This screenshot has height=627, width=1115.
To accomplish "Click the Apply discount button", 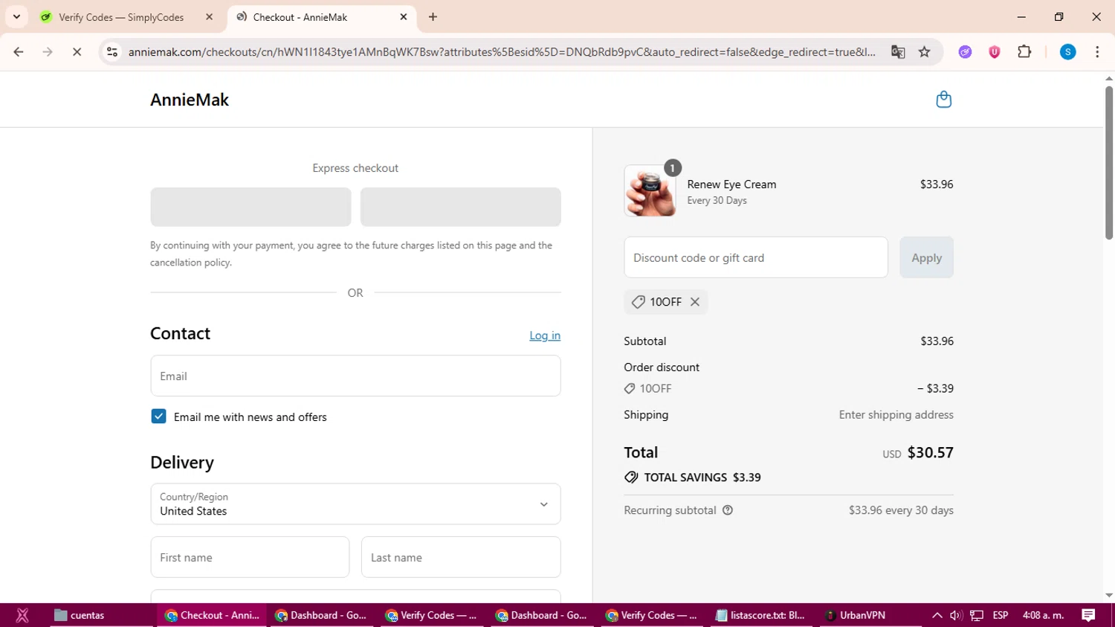I will (x=926, y=257).
